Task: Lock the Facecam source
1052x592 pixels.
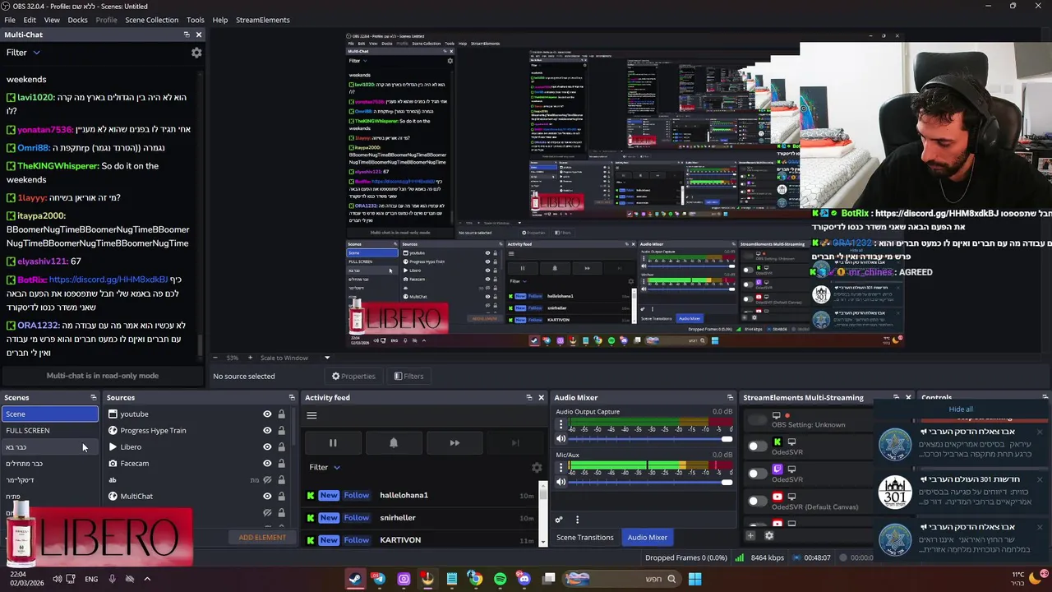Action: pos(281,463)
